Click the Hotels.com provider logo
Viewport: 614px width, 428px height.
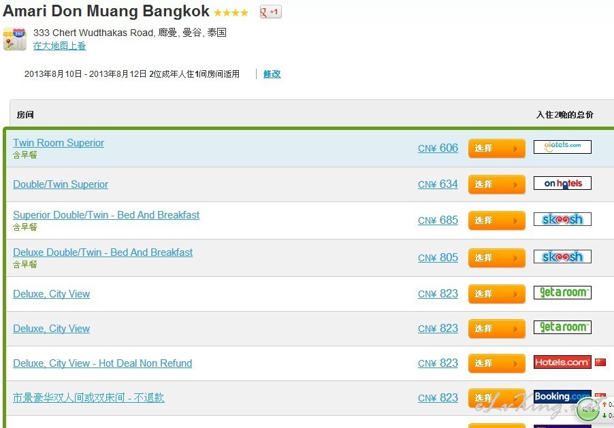click(562, 362)
